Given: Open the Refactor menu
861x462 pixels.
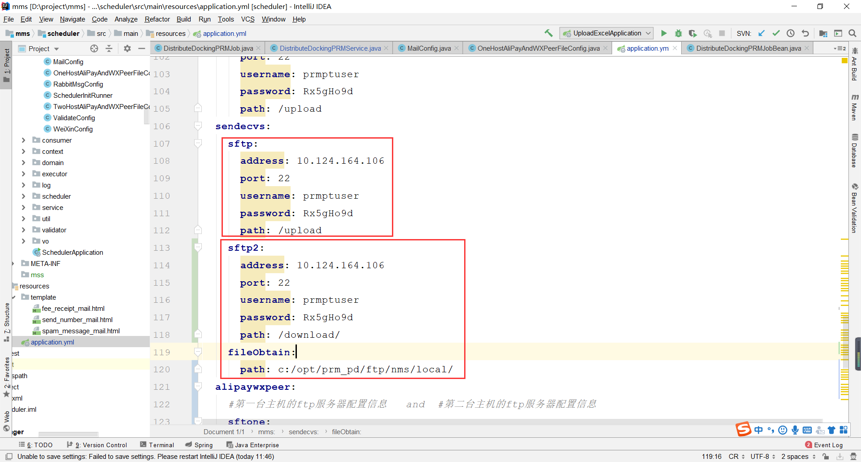Looking at the screenshot, I should (157, 19).
